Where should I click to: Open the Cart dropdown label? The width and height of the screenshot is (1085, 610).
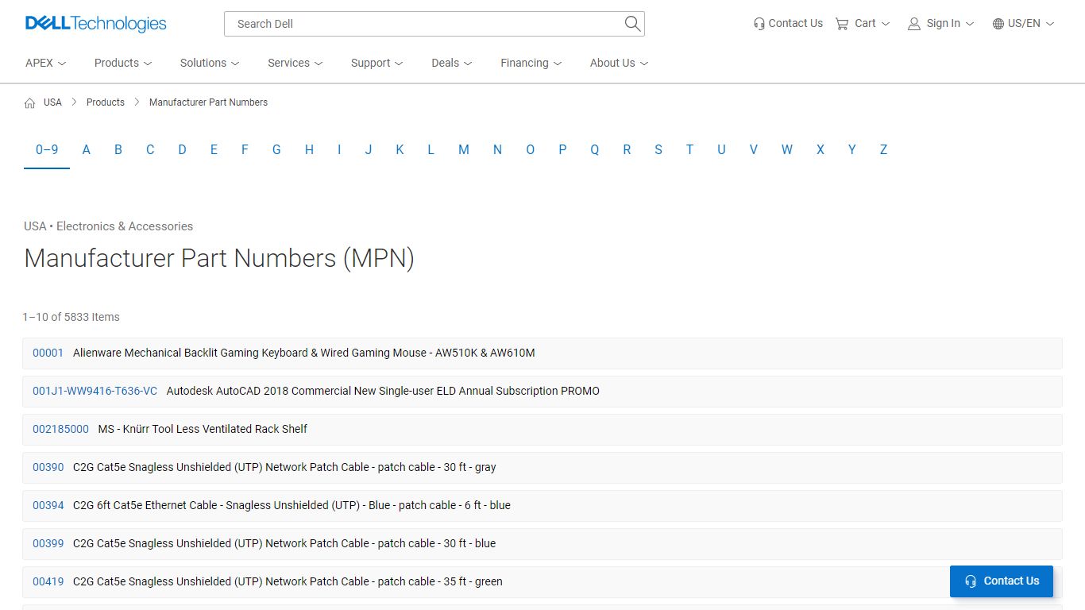coord(865,24)
